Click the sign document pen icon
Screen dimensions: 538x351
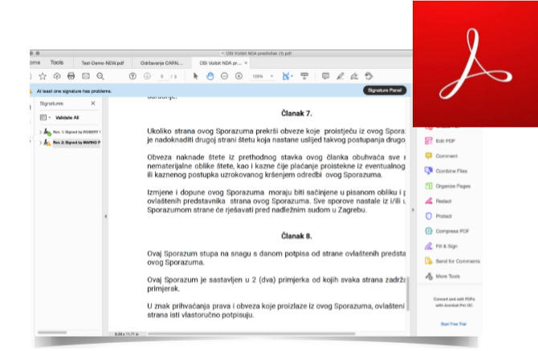(354, 76)
